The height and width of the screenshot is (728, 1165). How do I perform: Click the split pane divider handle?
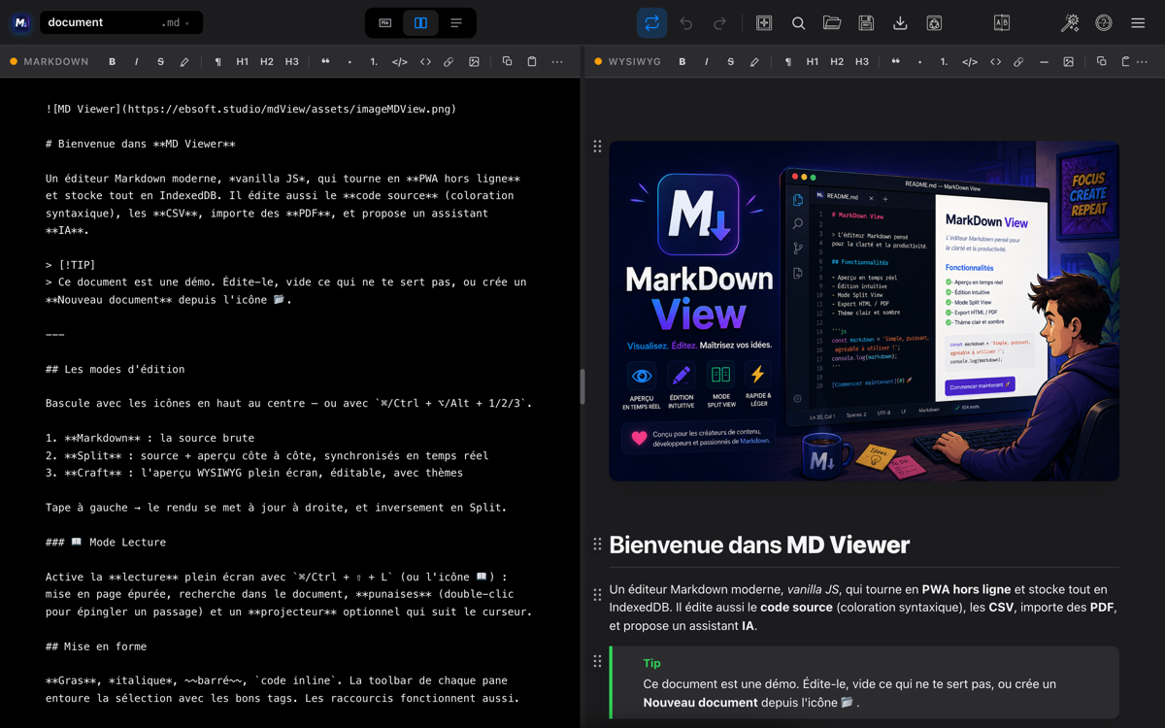(x=582, y=386)
